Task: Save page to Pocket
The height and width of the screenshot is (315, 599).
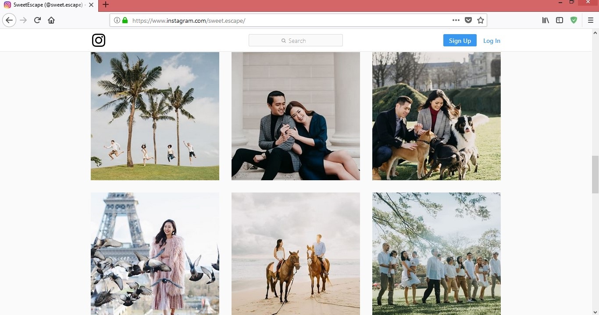Action: 468,20
